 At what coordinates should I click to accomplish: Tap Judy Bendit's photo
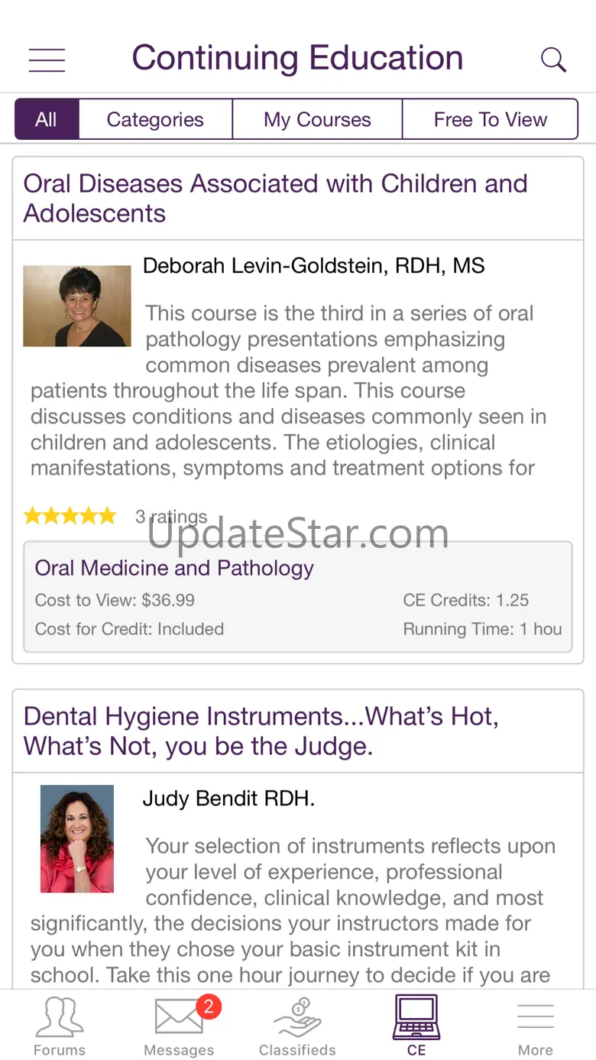pyautogui.click(x=77, y=838)
